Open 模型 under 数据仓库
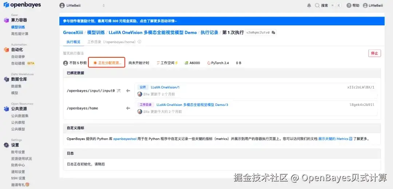Screen dimensions: 393x189 [x=15, y=93]
